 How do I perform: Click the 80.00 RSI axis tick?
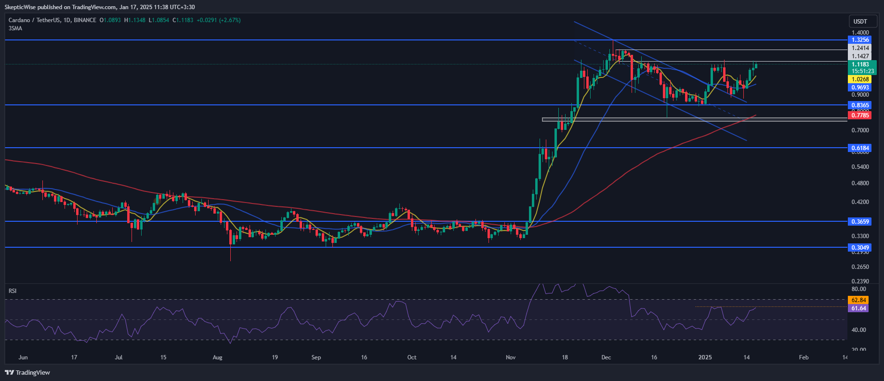tap(859, 289)
